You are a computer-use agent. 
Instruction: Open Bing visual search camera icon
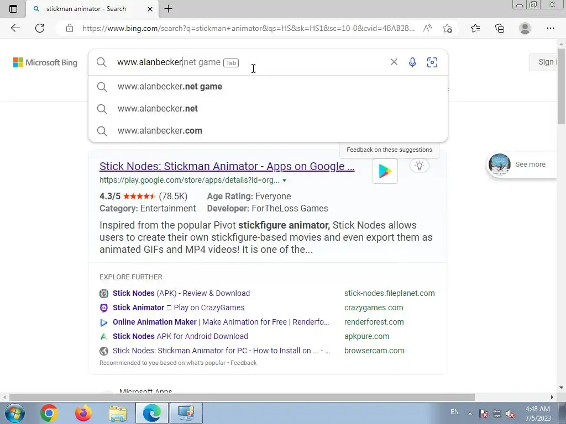[432, 62]
